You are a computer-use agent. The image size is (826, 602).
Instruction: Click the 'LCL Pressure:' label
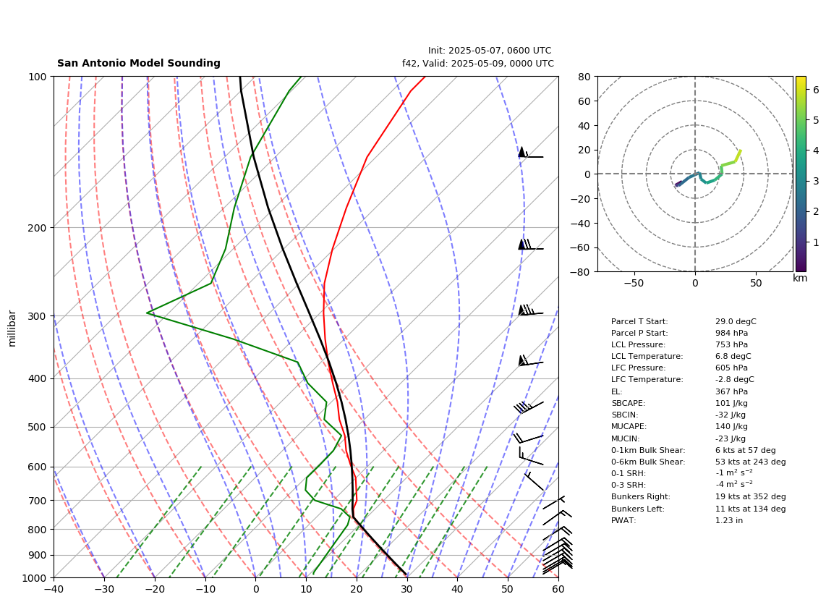[639, 344]
